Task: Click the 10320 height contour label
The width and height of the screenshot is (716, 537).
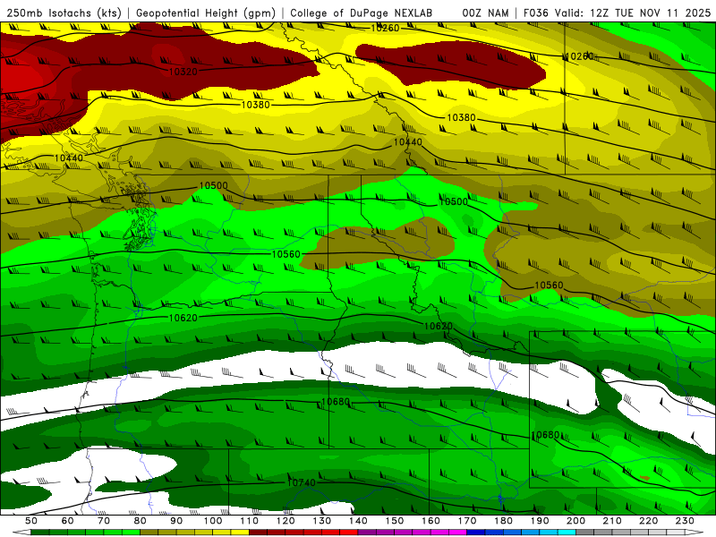Action: point(183,72)
